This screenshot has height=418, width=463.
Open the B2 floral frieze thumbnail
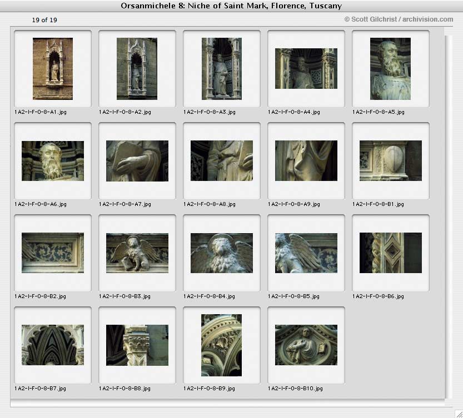53,253
